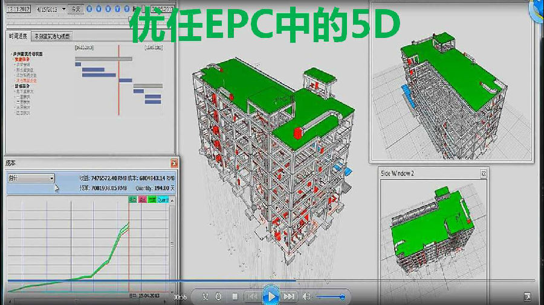Click the cost chart vertical scrollbar thumb
This screenshot has height=305, width=544.
[x=172, y=244]
